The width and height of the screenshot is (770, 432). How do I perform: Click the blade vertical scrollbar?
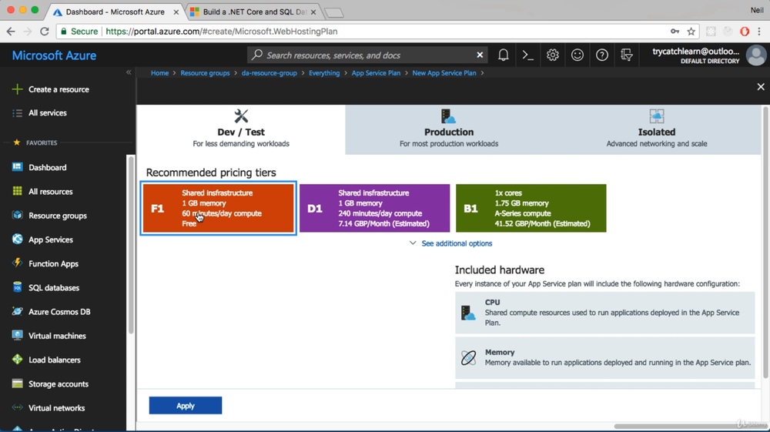pos(765,243)
